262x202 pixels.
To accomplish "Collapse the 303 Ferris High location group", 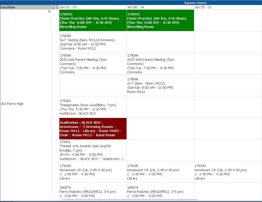I will (49, 11).
